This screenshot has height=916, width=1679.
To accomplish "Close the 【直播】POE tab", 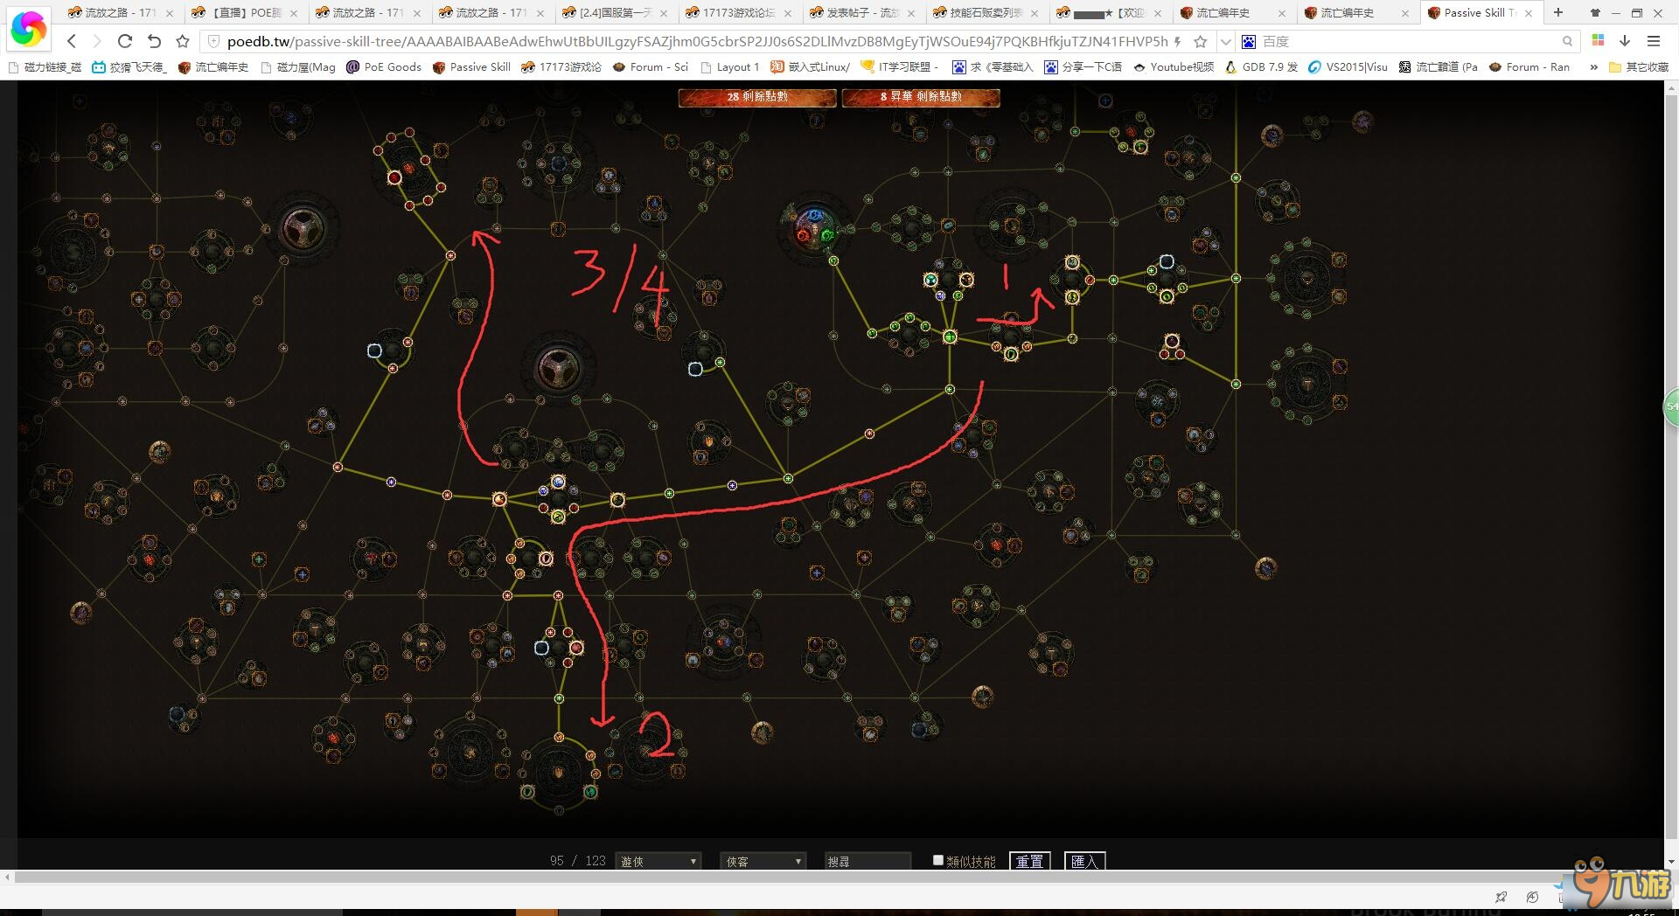I will 294,13.
